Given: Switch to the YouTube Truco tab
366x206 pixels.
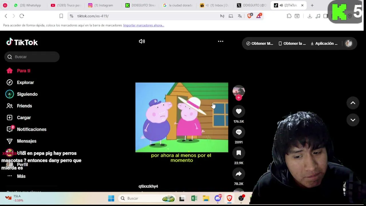Looking at the screenshot, I should pyautogui.click(x=66, y=5).
